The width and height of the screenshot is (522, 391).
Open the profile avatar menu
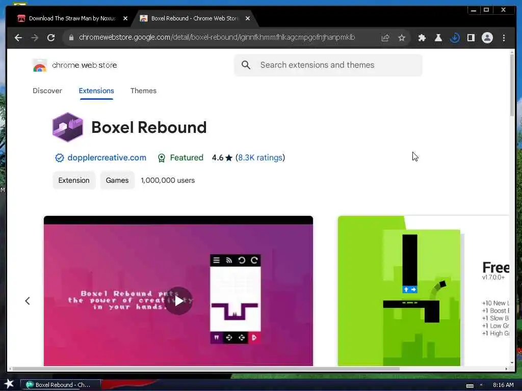pos(487,38)
